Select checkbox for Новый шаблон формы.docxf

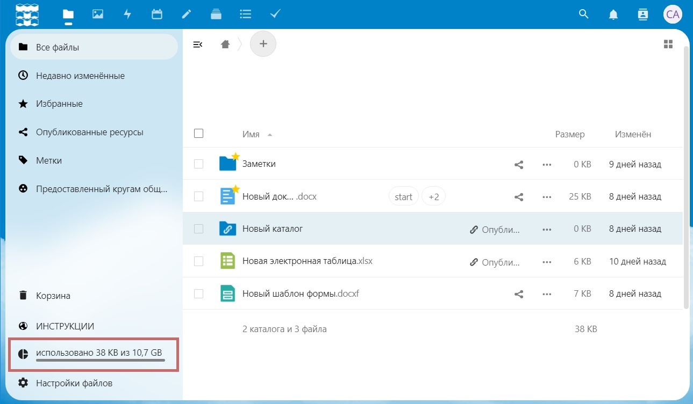(x=198, y=293)
